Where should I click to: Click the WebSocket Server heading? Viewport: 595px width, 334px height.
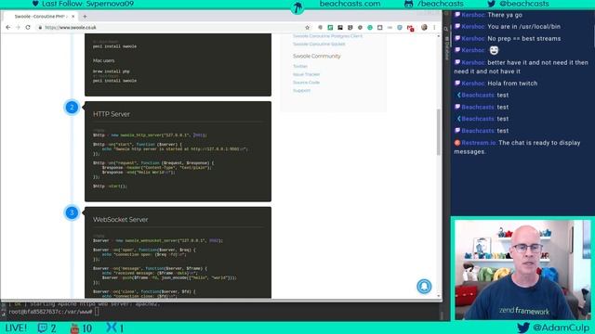pyautogui.click(x=120, y=220)
